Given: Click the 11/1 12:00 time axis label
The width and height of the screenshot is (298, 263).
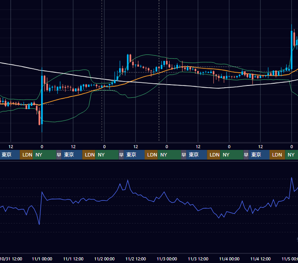Looking at the screenshot, I should [73, 259].
